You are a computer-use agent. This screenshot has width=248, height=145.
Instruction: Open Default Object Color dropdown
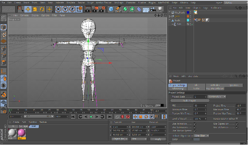(201, 136)
